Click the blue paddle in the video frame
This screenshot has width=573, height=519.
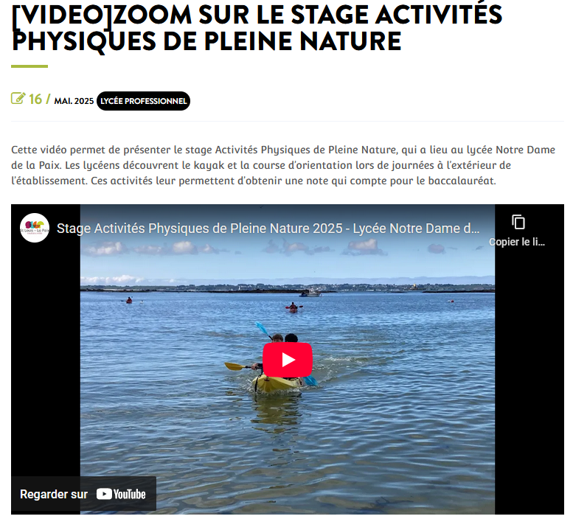click(263, 328)
